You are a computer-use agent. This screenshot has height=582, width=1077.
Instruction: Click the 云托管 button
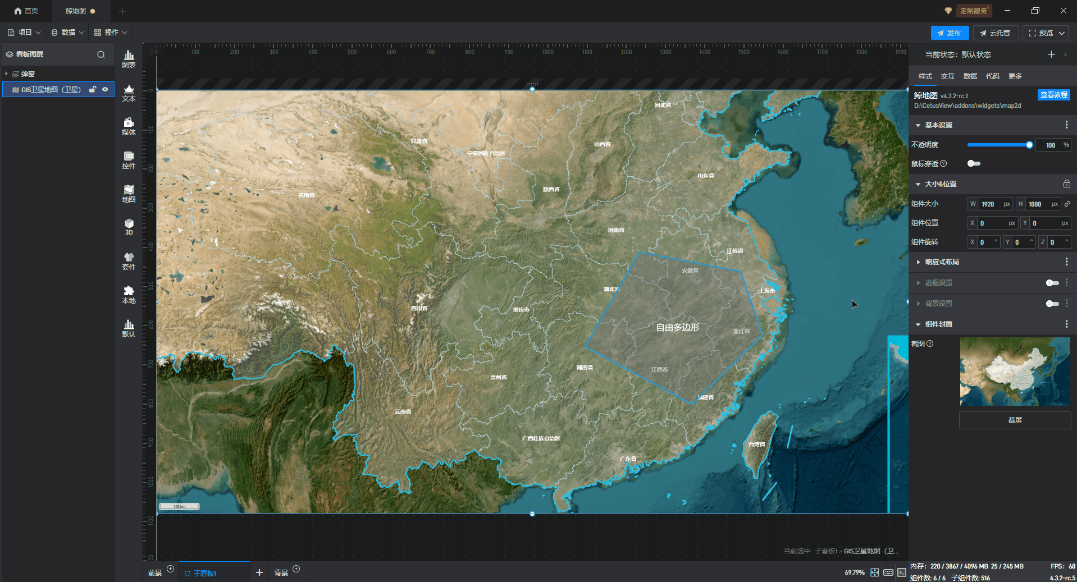(x=996, y=33)
